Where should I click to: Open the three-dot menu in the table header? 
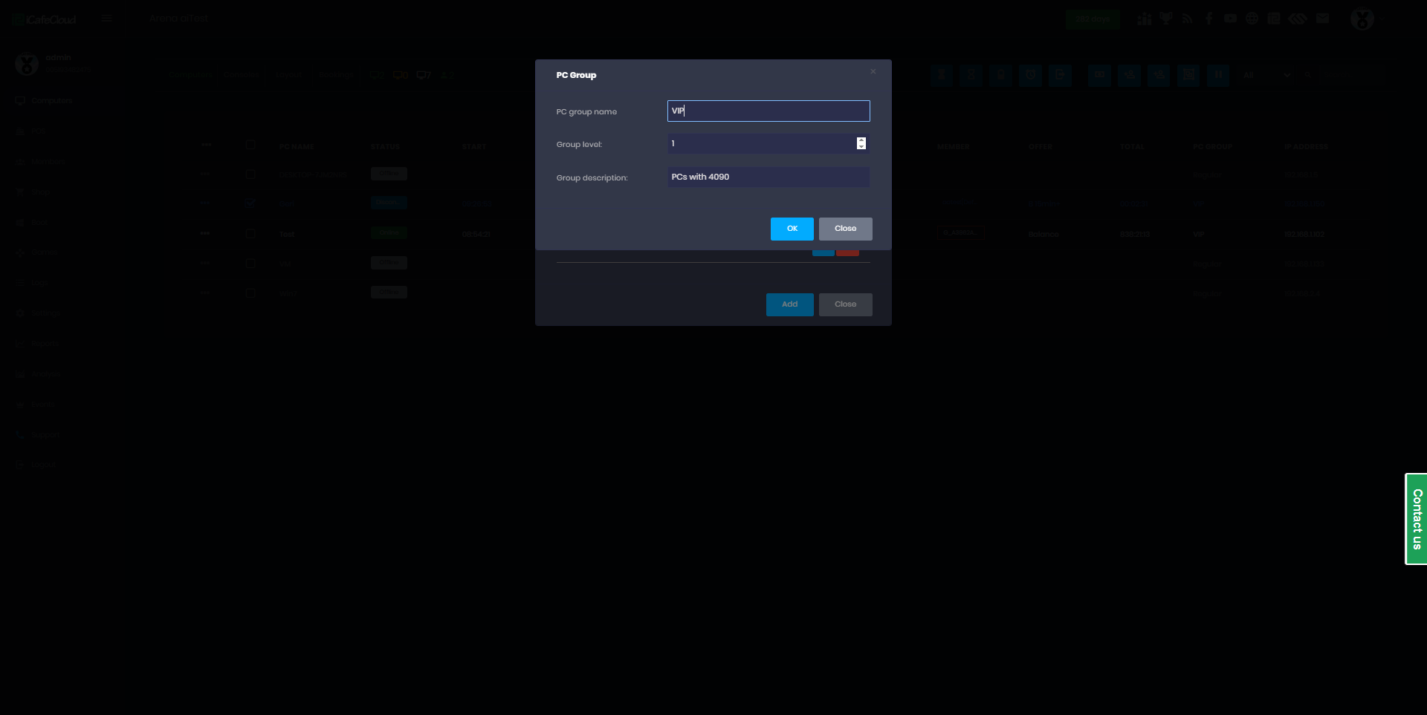click(207, 145)
